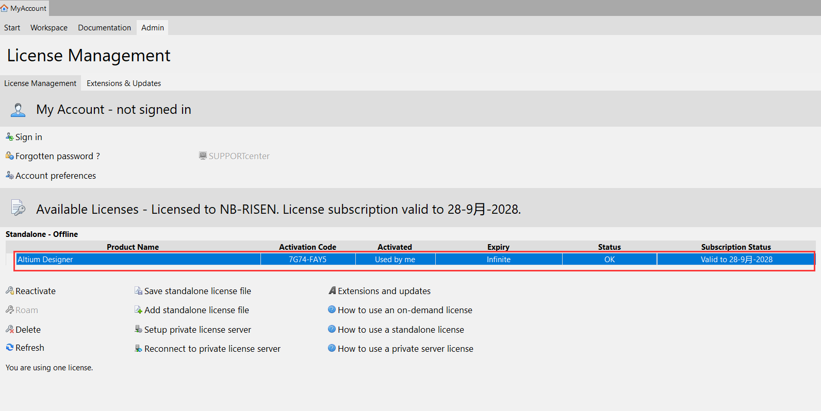Click the Standalone - Offline group label

tap(42, 234)
